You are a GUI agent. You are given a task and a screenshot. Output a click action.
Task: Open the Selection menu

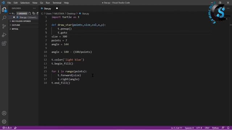(25, 3)
